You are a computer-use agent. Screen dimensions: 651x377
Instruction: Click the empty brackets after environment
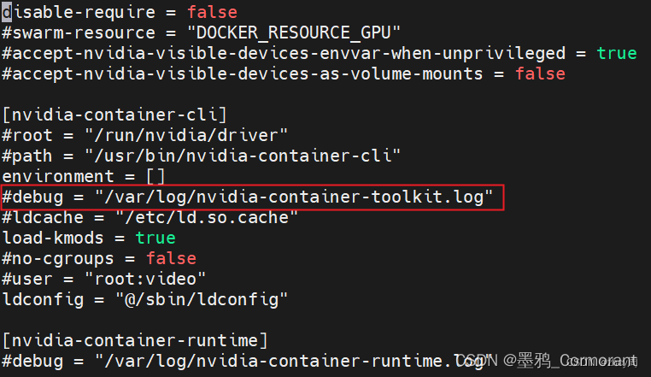(x=155, y=176)
